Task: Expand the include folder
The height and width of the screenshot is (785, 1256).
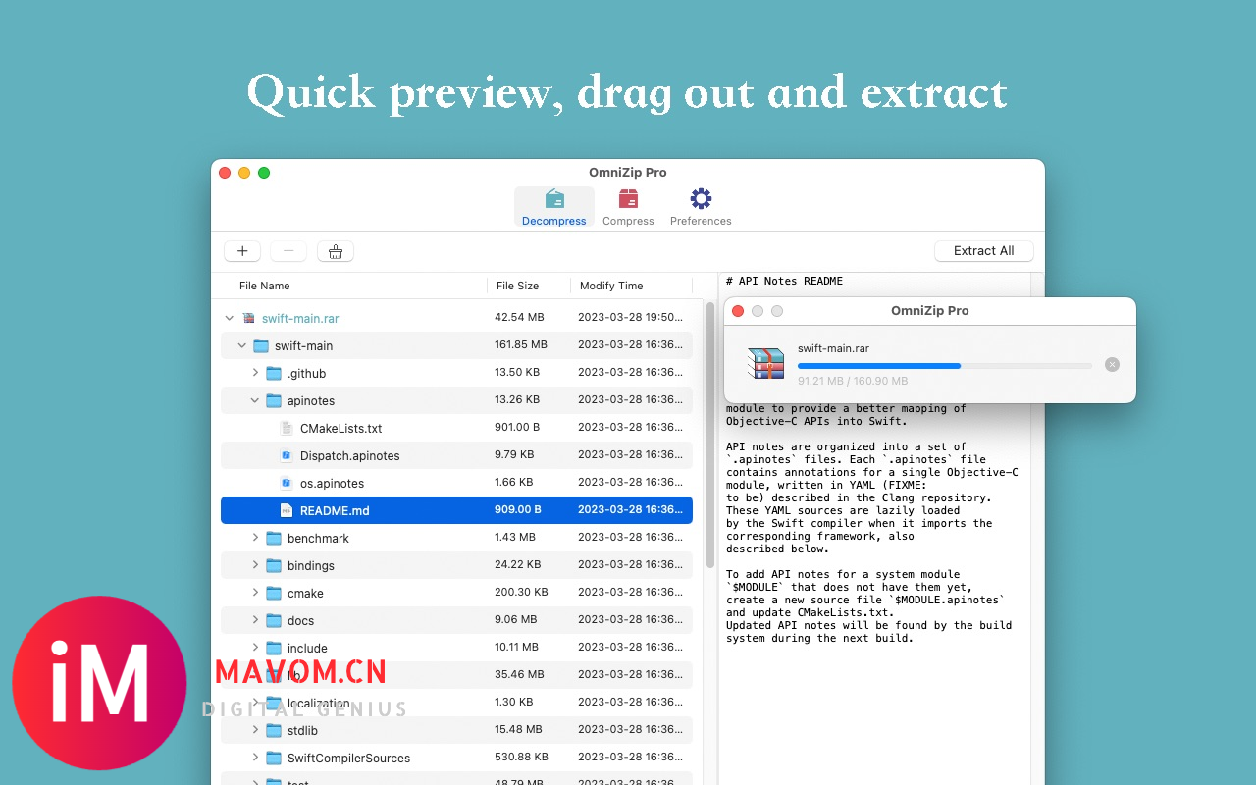Action: 255,648
